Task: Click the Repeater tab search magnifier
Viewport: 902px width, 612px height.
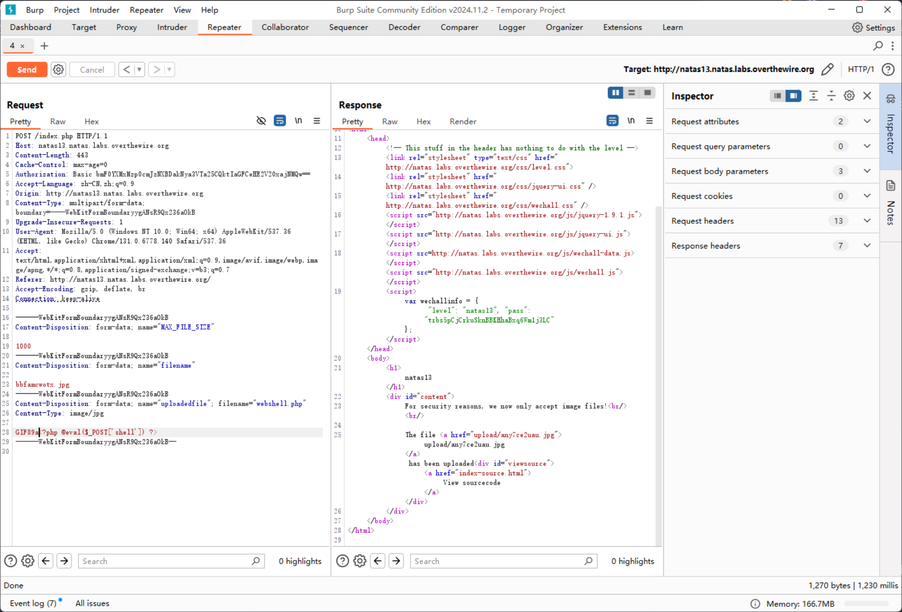Action: pos(878,45)
